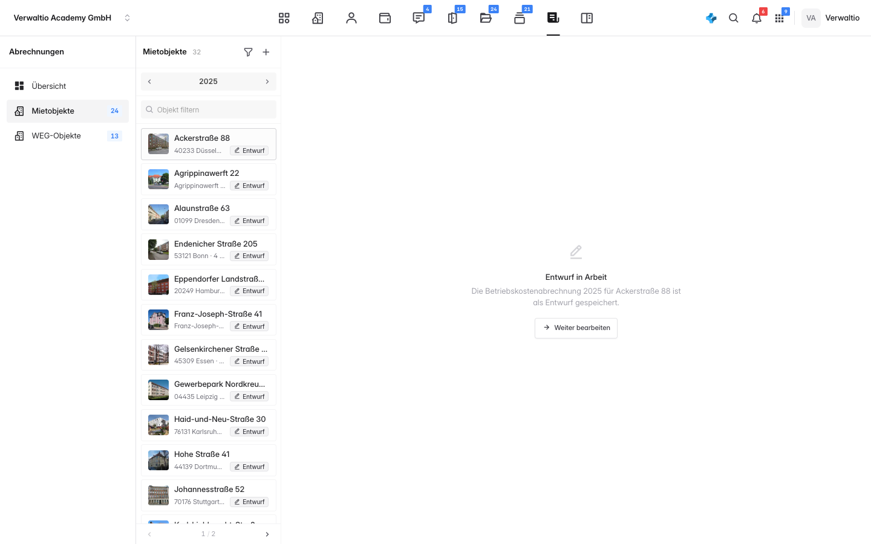Viewport: 871px width, 544px height.
Task: Open the filter funnel icon in Mietobjekte
Action: [x=248, y=52]
